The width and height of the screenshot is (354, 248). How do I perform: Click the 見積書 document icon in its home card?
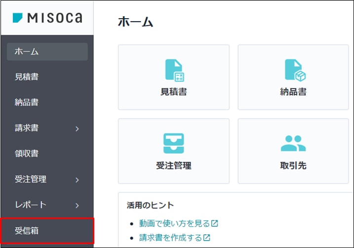point(174,70)
